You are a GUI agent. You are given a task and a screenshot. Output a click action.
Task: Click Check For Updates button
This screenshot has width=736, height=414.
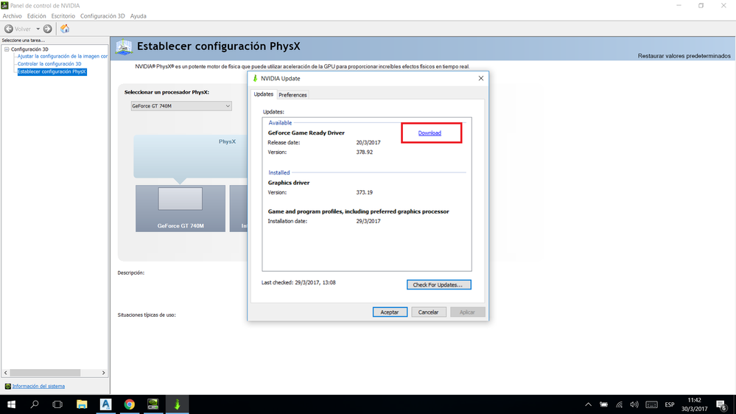point(439,285)
